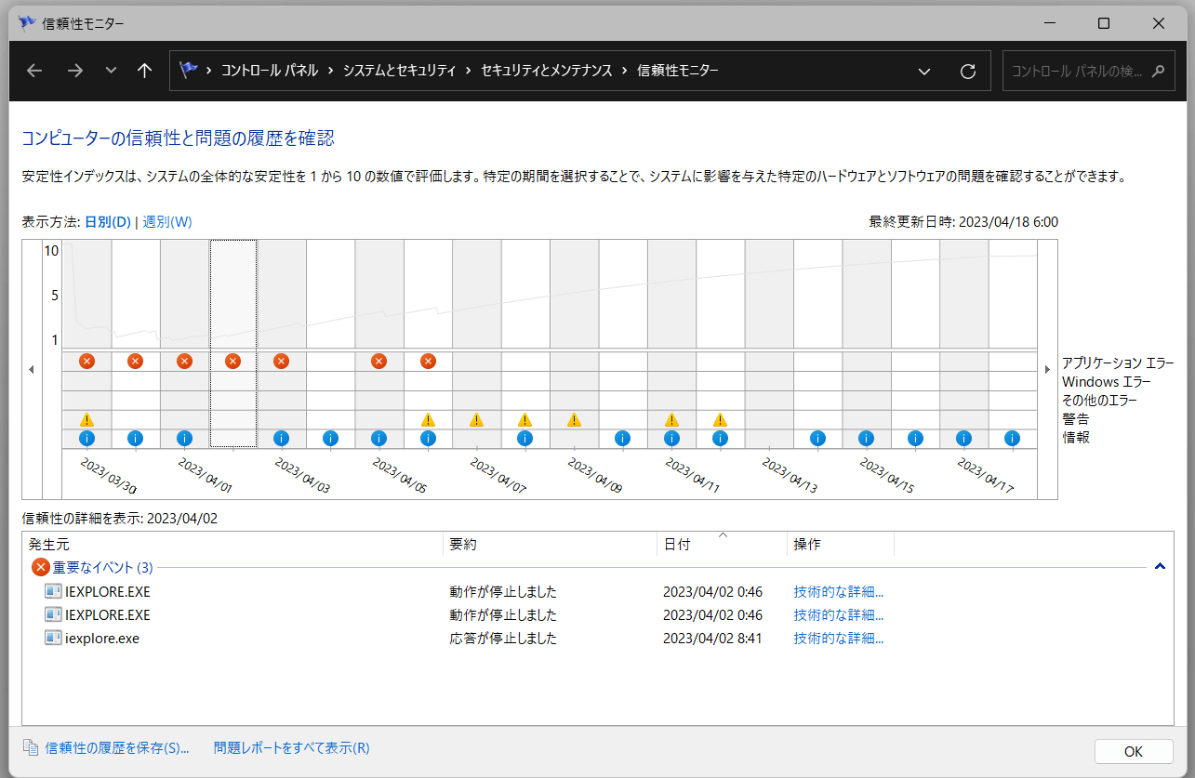Open the warning marker for 2023/04/11
1195x778 pixels.
pos(671,419)
